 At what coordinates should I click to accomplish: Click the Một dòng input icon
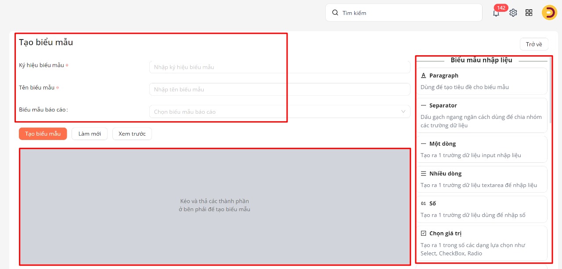click(x=423, y=144)
